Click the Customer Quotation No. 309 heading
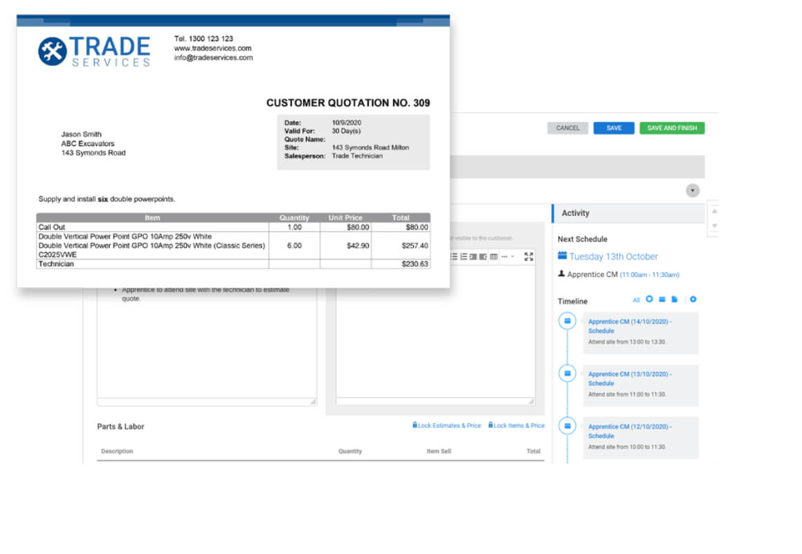This screenshot has height=554, width=802. pos(348,103)
